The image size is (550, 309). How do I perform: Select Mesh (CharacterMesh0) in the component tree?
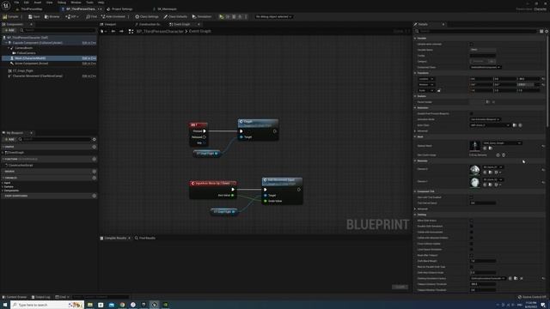tap(30, 58)
